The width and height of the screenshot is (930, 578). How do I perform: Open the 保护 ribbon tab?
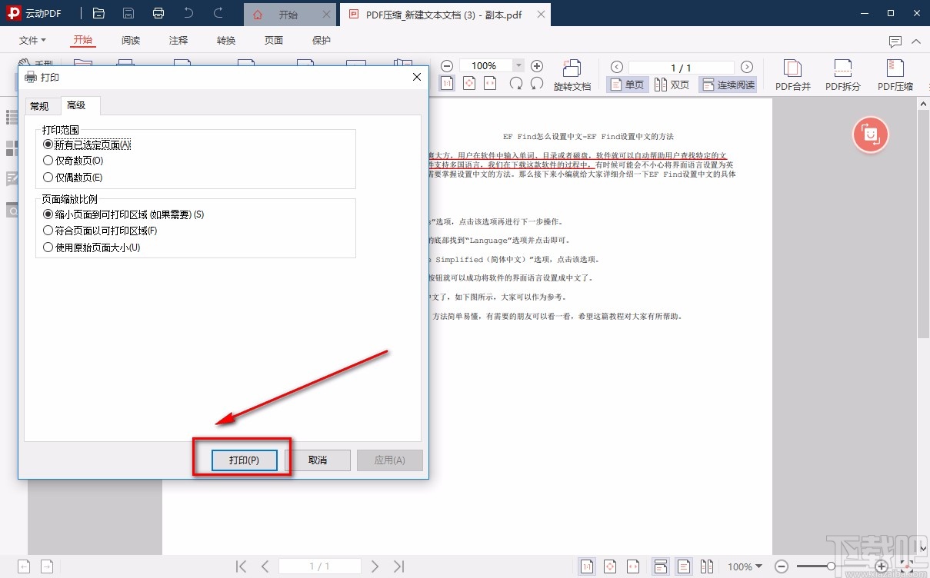click(x=322, y=41)
